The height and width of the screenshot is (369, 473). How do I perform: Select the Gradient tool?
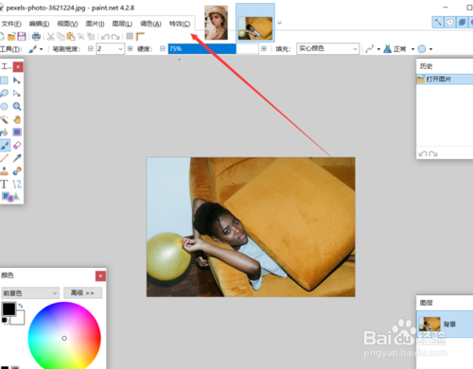tap(17, 132)
